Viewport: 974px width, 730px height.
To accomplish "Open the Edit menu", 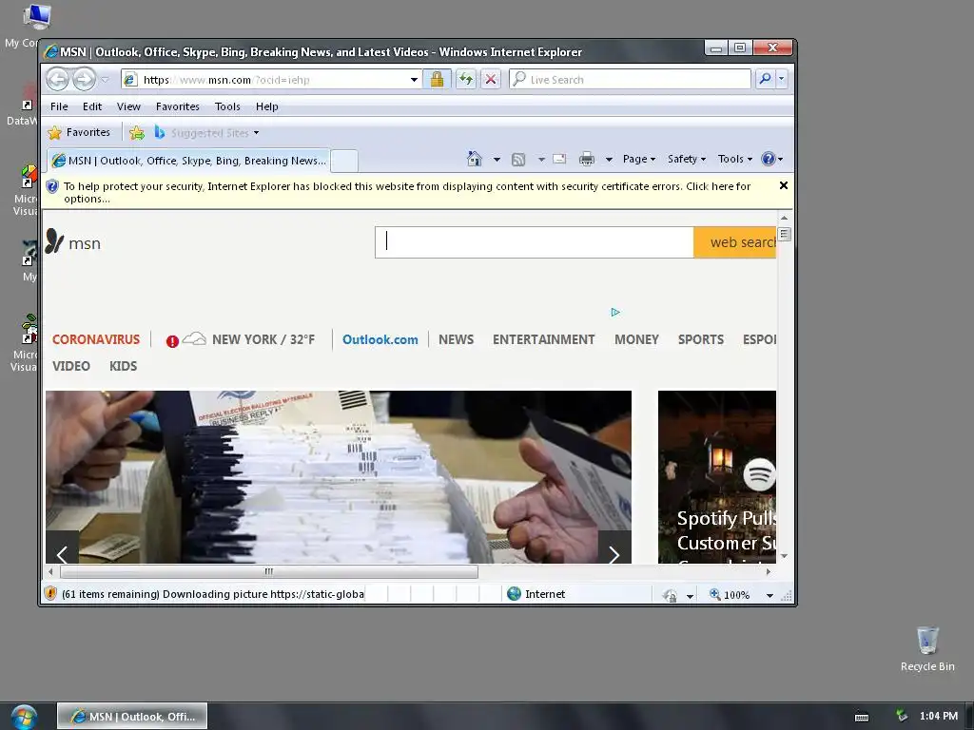I will 92,106.
